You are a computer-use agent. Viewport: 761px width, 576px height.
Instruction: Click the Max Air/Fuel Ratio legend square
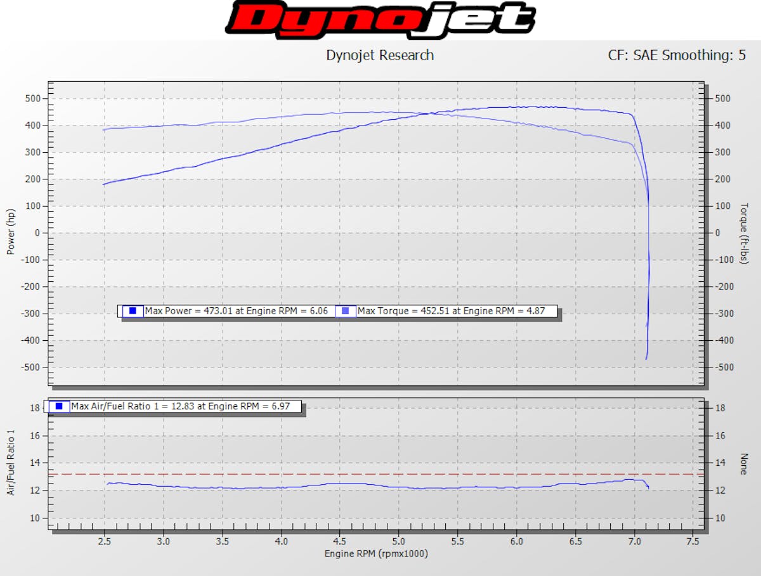58,406
